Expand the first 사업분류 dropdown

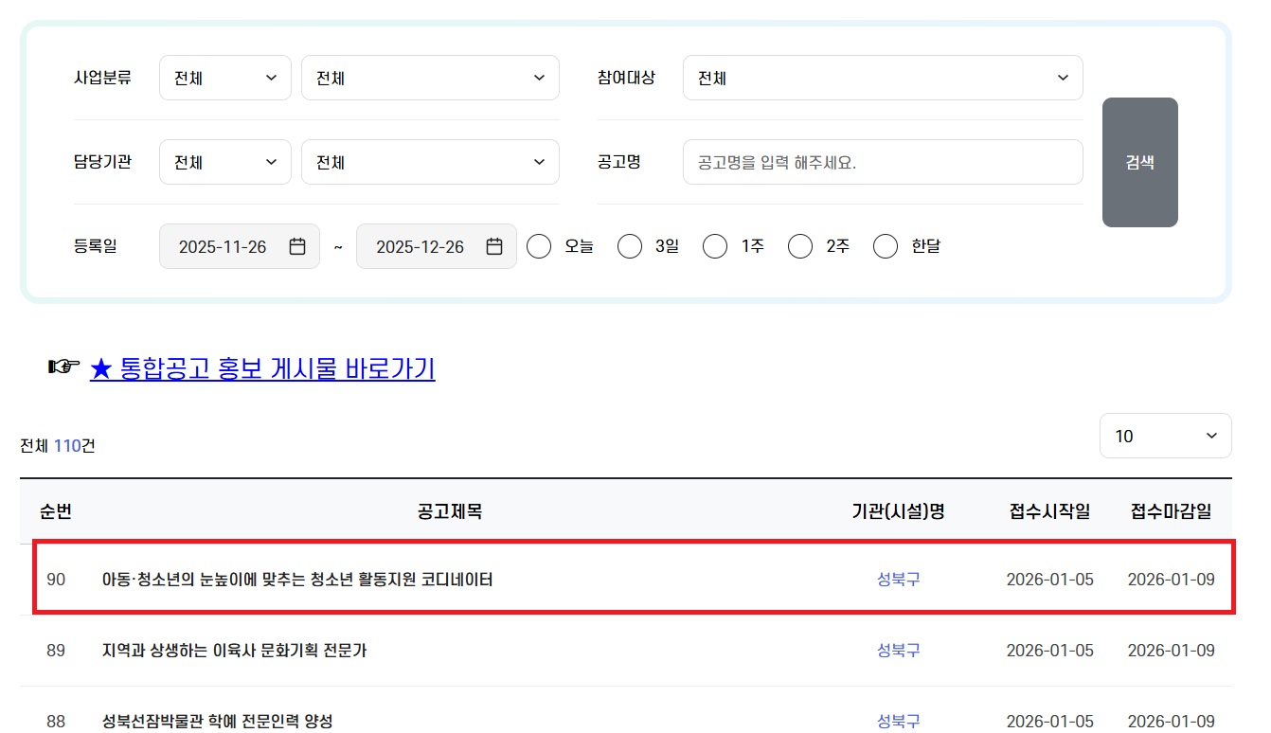(x=225, y=78)
